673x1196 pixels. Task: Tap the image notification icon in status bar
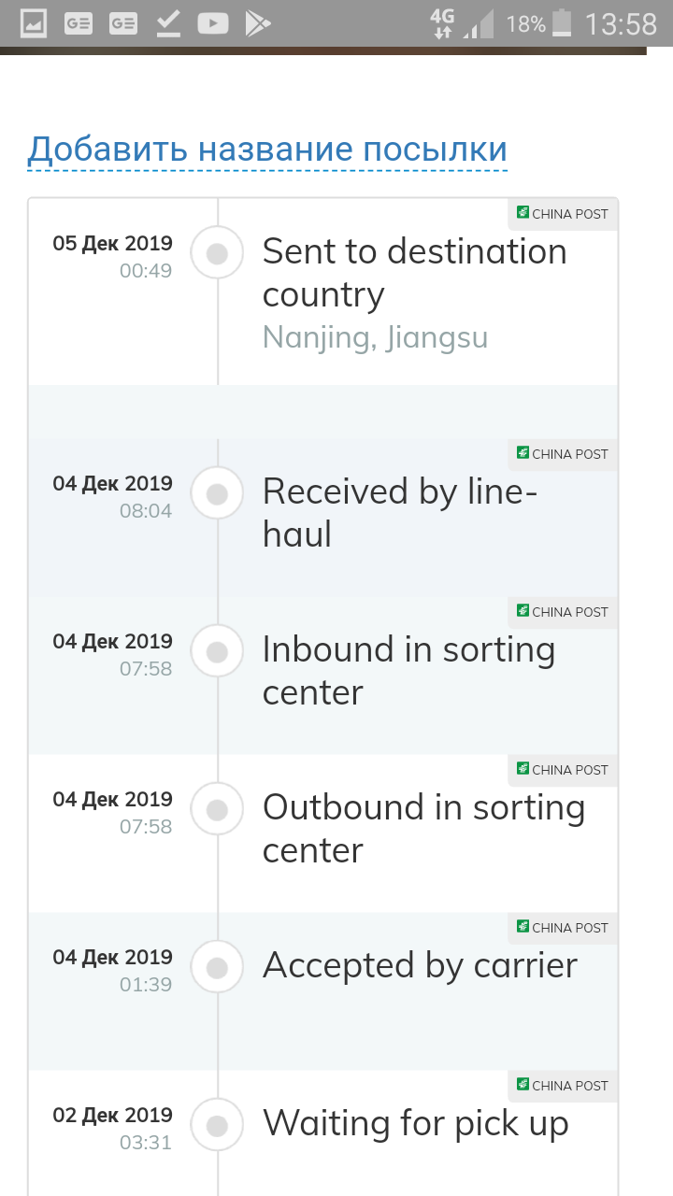tap(34, 23)
